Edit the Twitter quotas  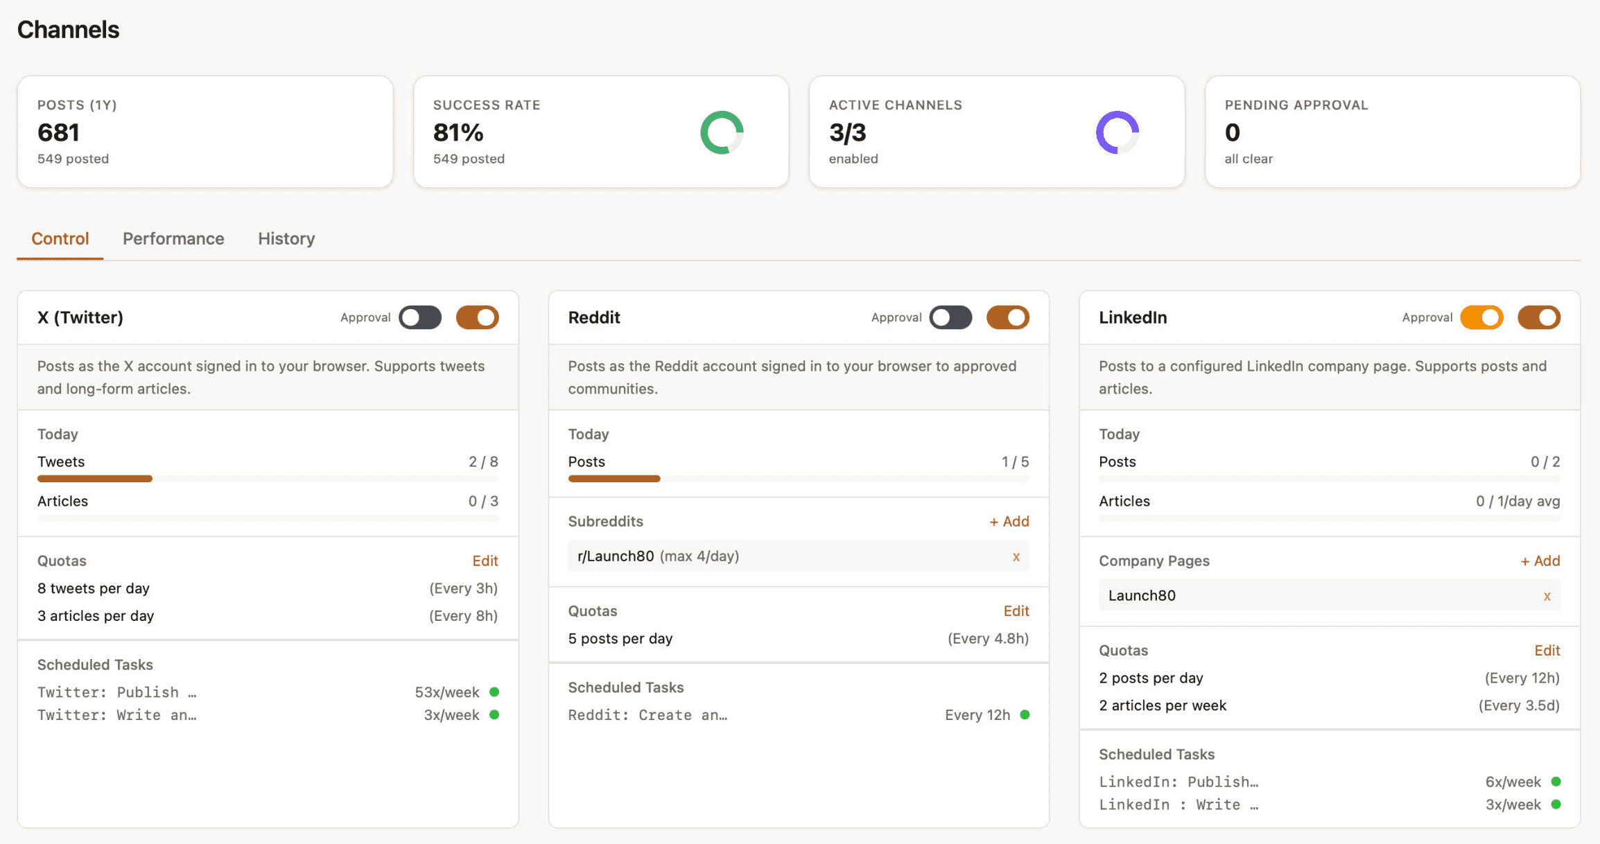[485, 561]
